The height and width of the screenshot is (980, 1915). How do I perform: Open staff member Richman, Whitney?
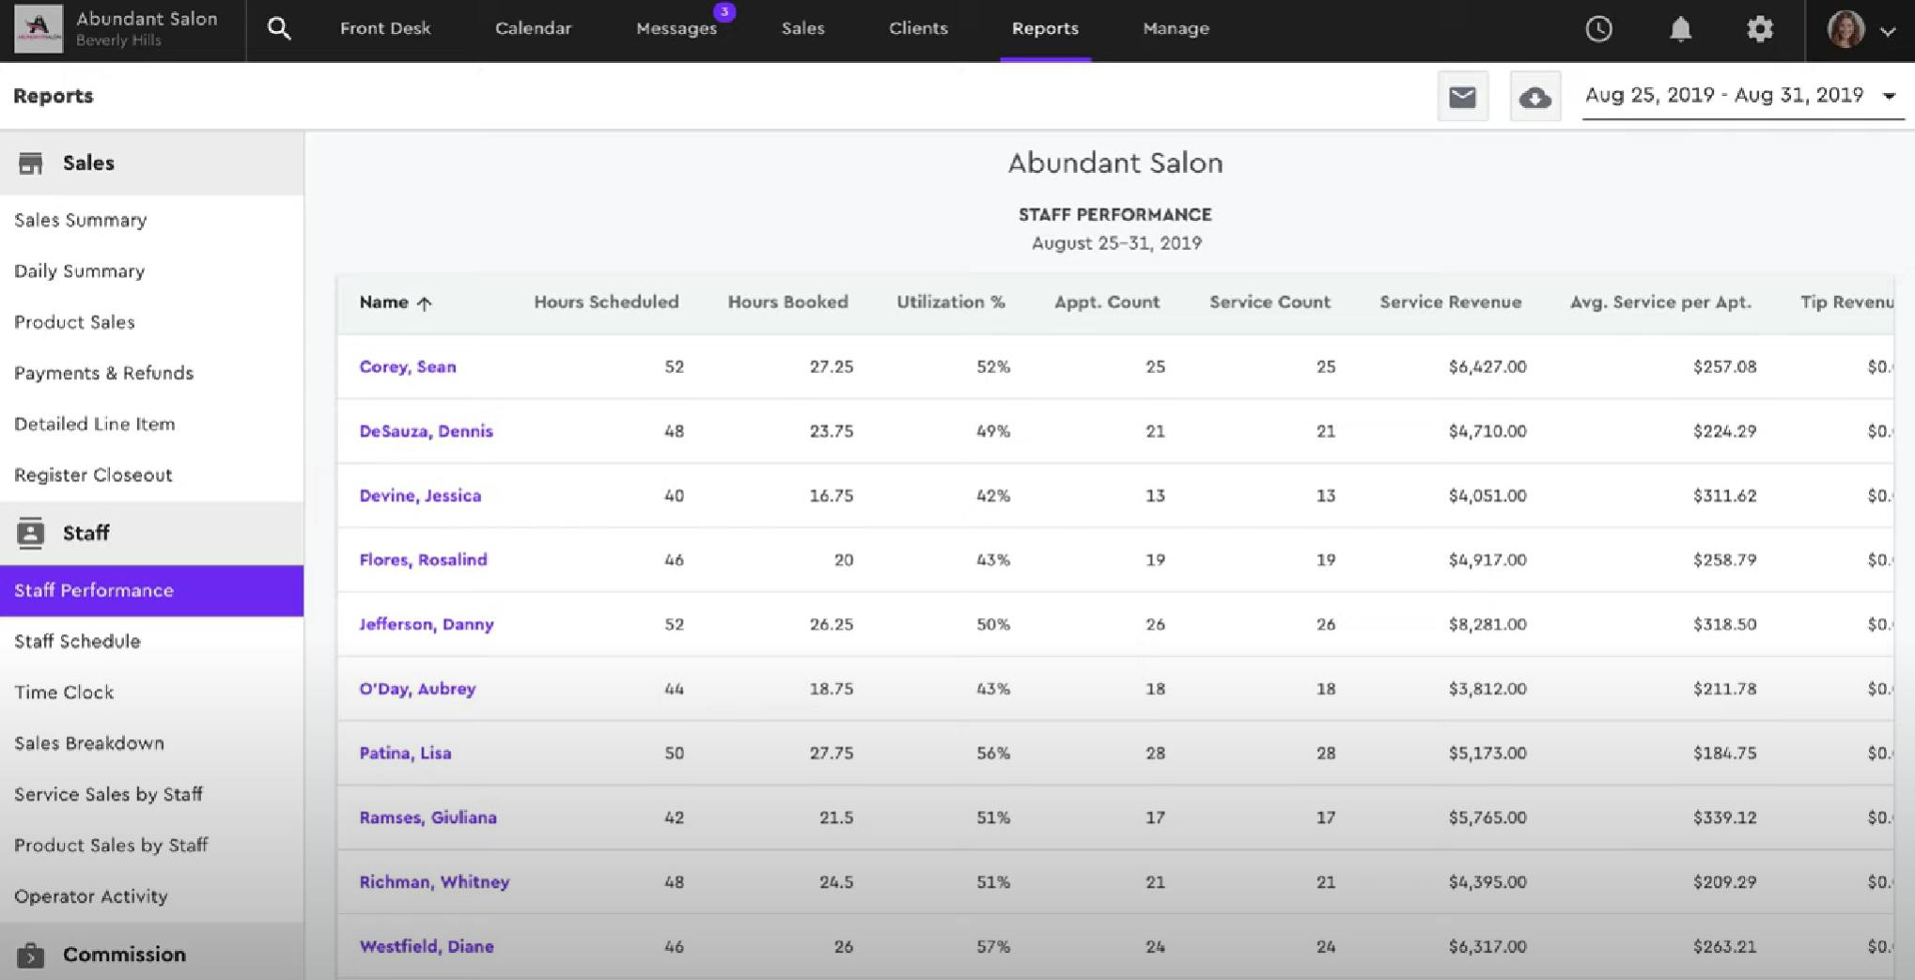pyautogui.click(x=434, y=882)
